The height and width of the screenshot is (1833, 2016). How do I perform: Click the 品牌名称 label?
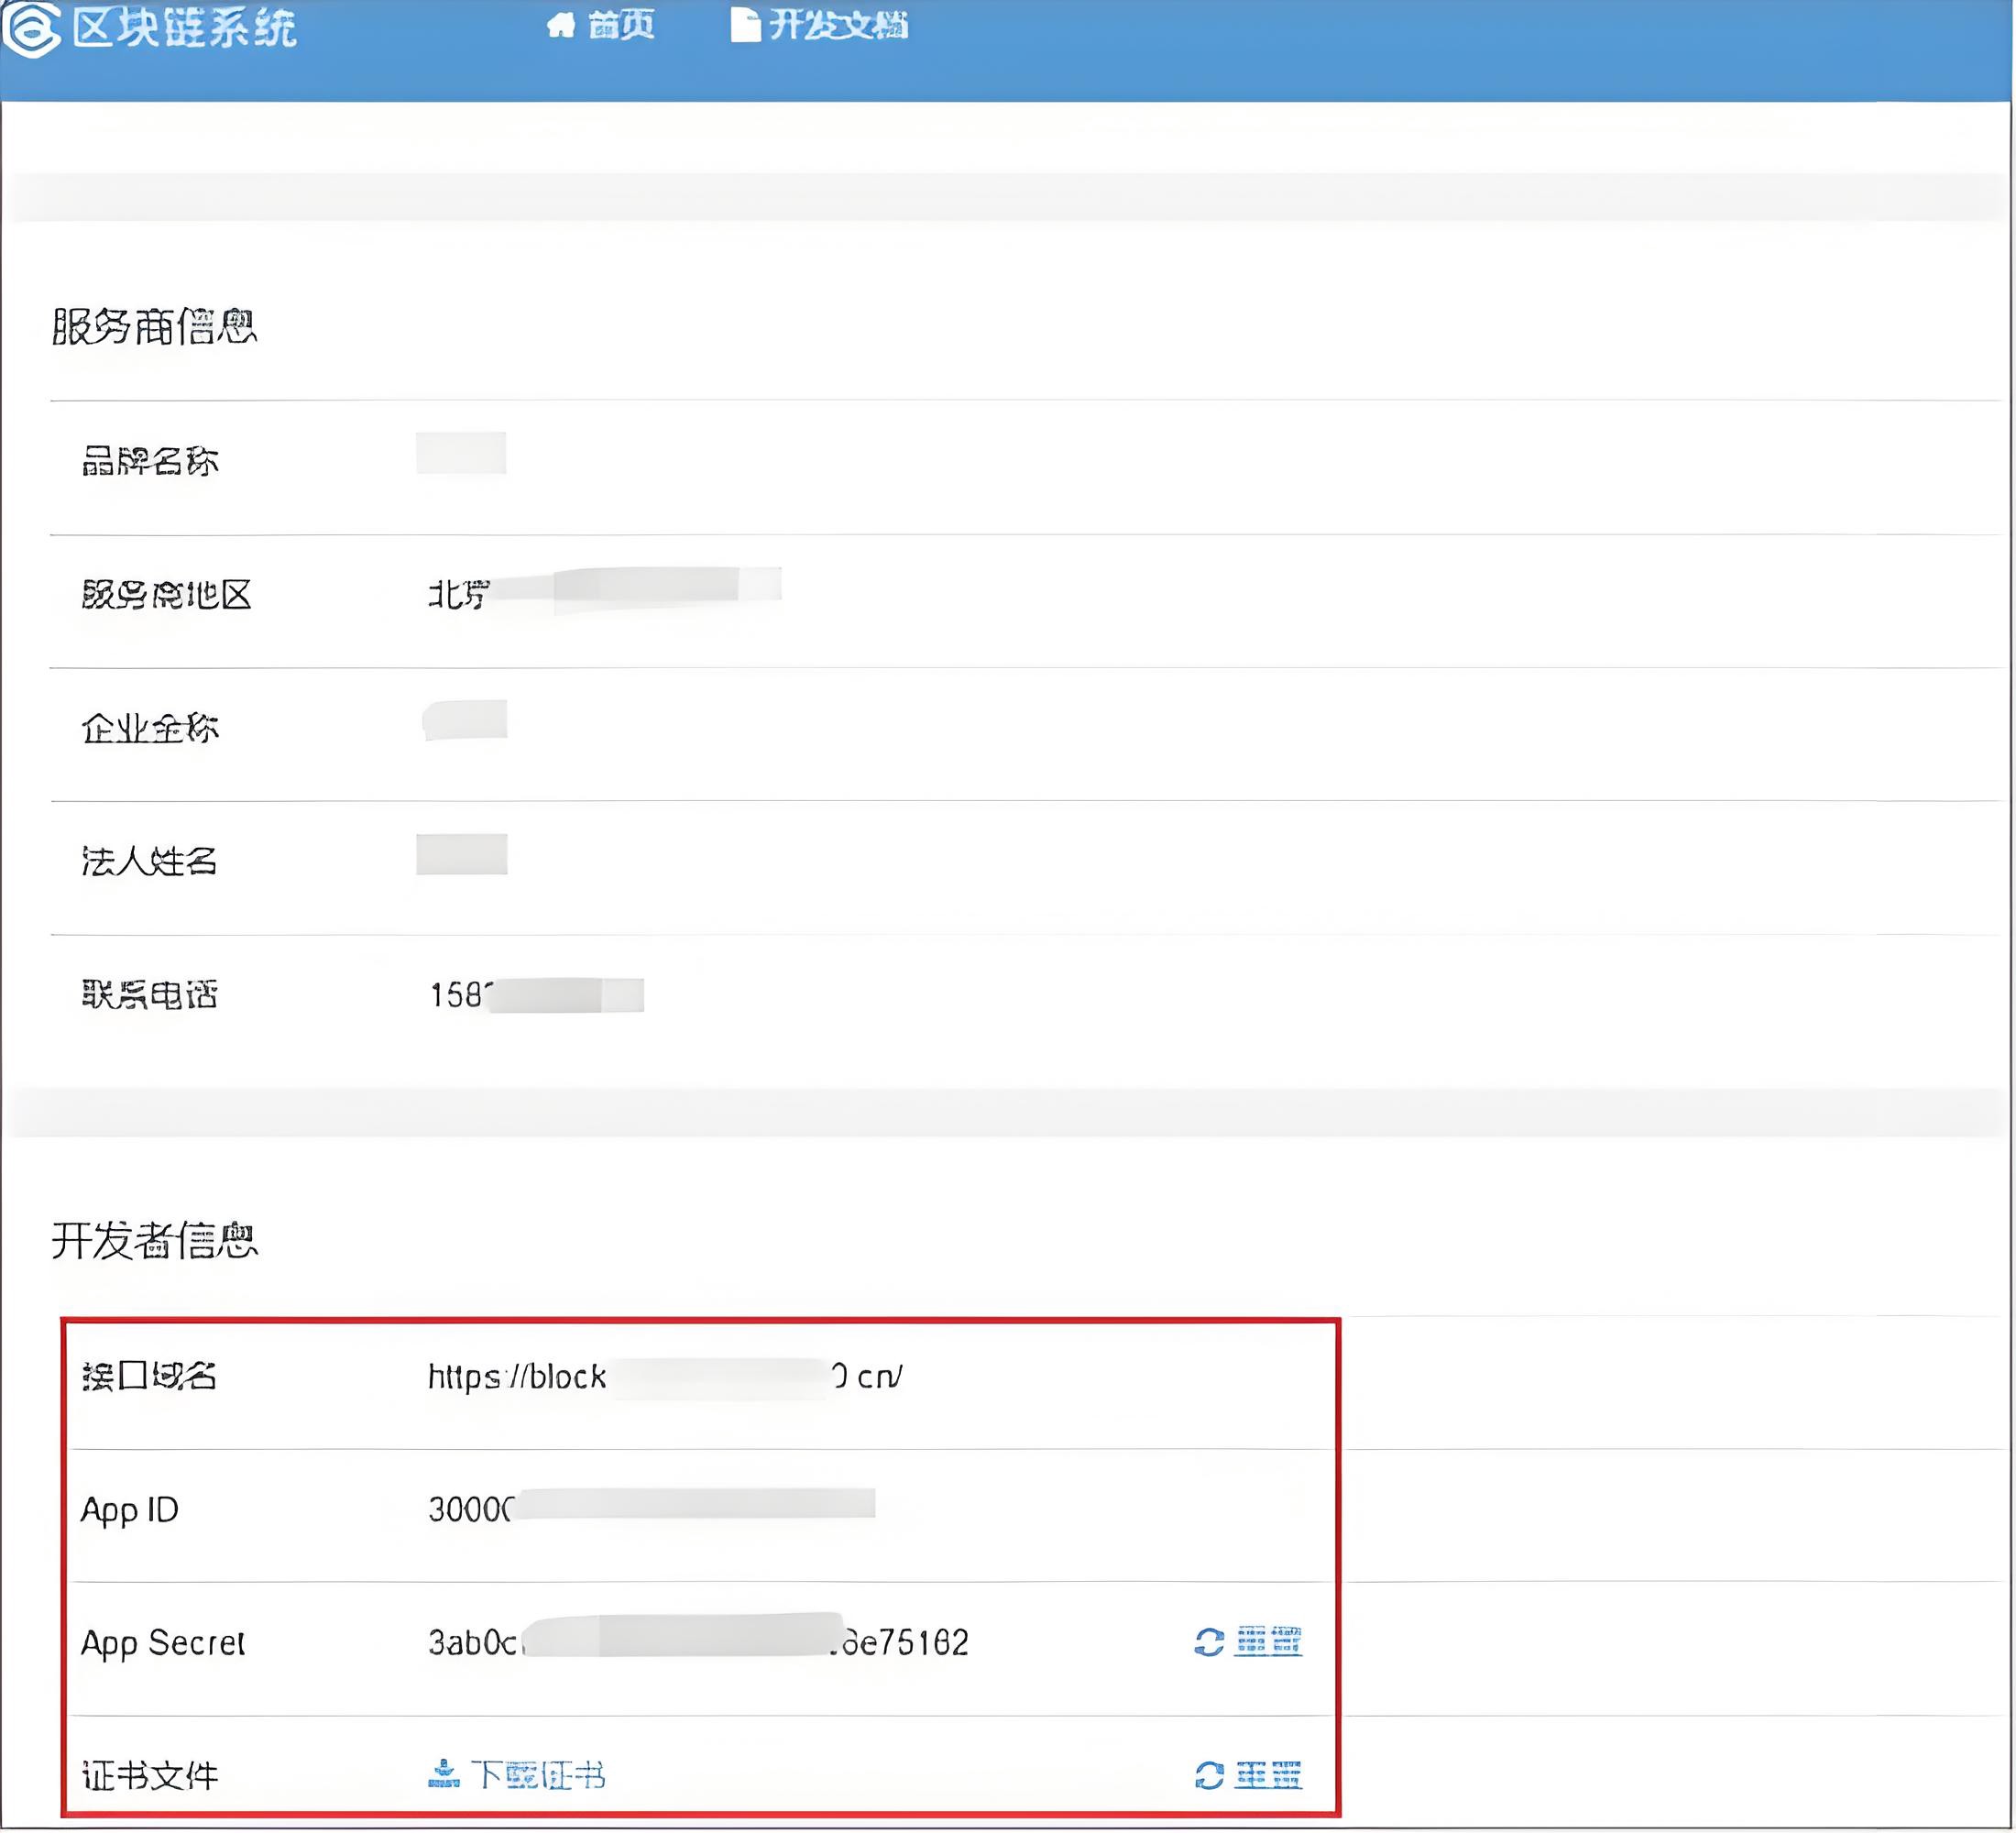[x=150, y=461]
